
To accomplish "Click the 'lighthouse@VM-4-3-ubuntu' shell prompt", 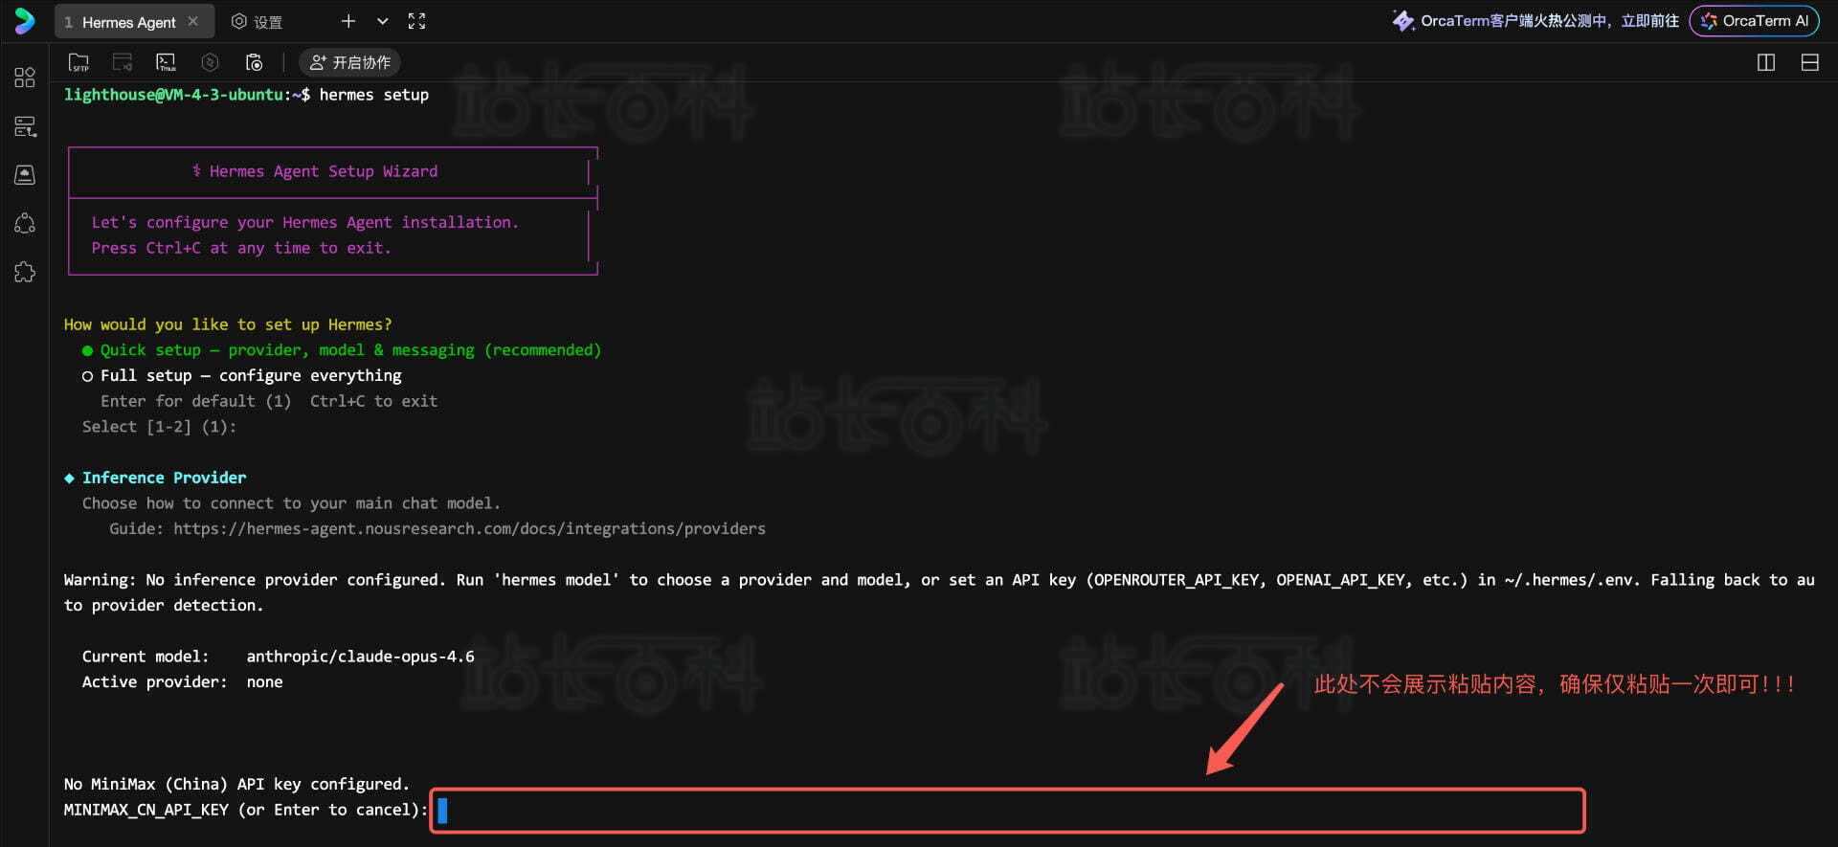I will click(x=173, y=95).
